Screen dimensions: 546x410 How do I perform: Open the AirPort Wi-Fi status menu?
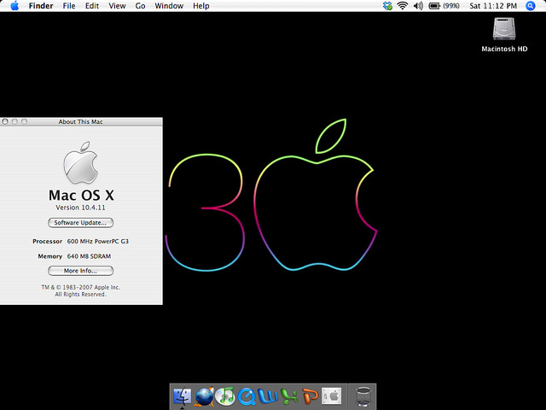coord(402,6)
